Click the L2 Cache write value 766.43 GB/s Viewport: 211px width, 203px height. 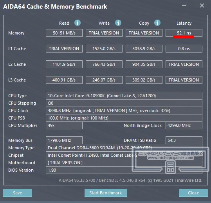point(104,64)
